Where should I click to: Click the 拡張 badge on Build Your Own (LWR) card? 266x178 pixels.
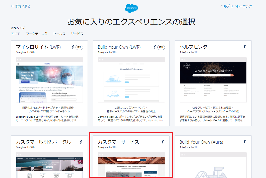click(x=161, y=47)
